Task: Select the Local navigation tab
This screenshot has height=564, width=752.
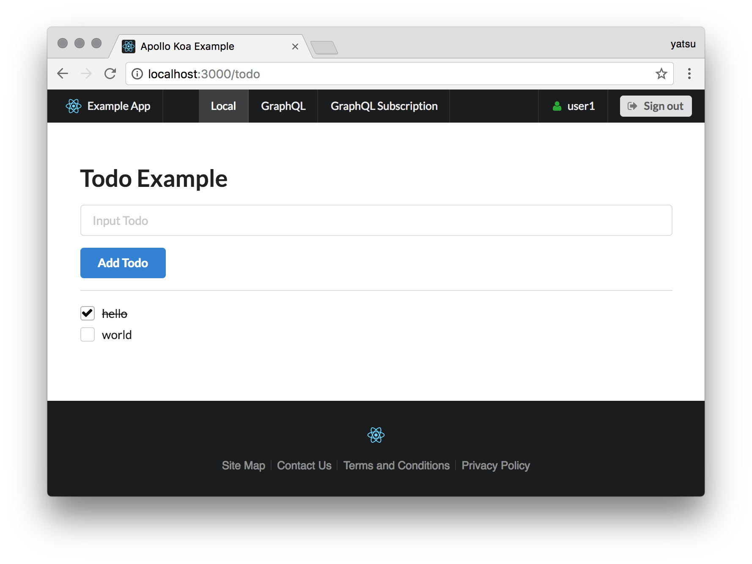Action: pos(223,106)
